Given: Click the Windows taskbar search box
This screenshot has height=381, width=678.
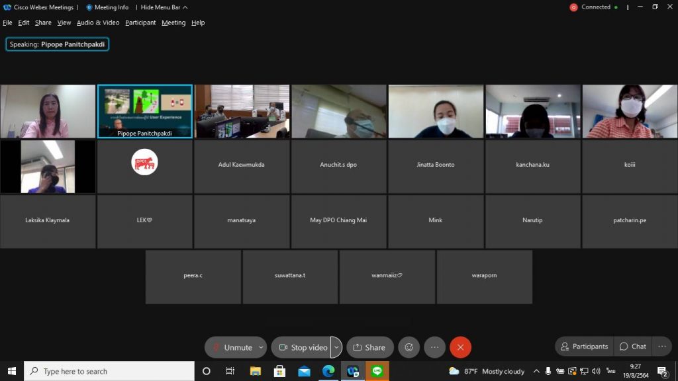Looking at the screenshot, I should [x=109, y=371].
